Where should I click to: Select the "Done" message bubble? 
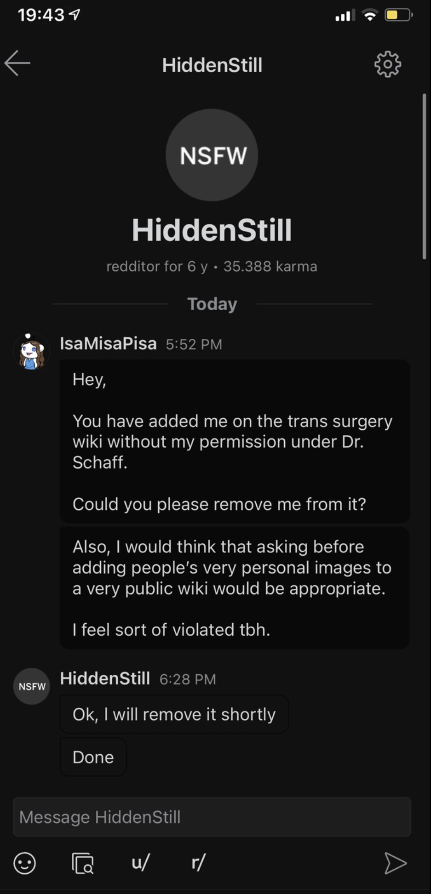(93, 757)
